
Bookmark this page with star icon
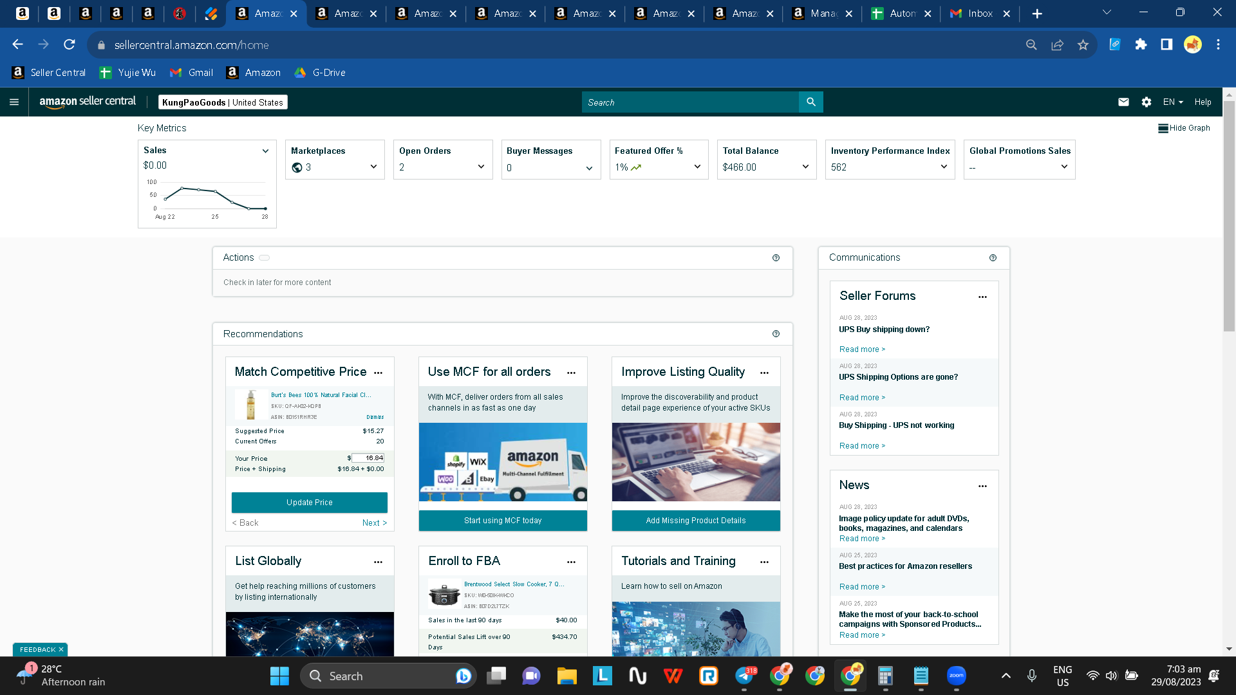[x=1083, y=44]
